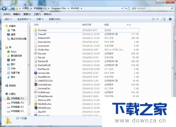The width and height of the screenshot is (176, 127).
Task: Expand the arrow after WinRAR breadcrumb
Action: pos(81,8)
